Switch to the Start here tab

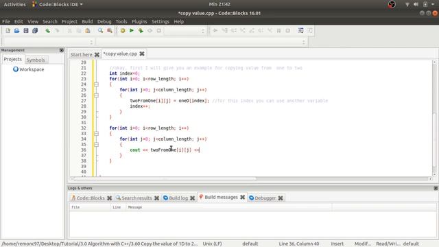[x=81, y=54]
